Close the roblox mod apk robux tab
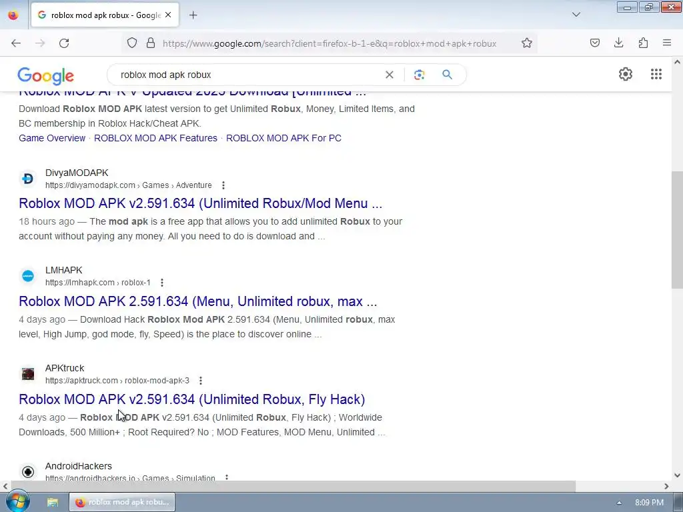Screen dimensions: 683x512 click(x=168, y=15)
